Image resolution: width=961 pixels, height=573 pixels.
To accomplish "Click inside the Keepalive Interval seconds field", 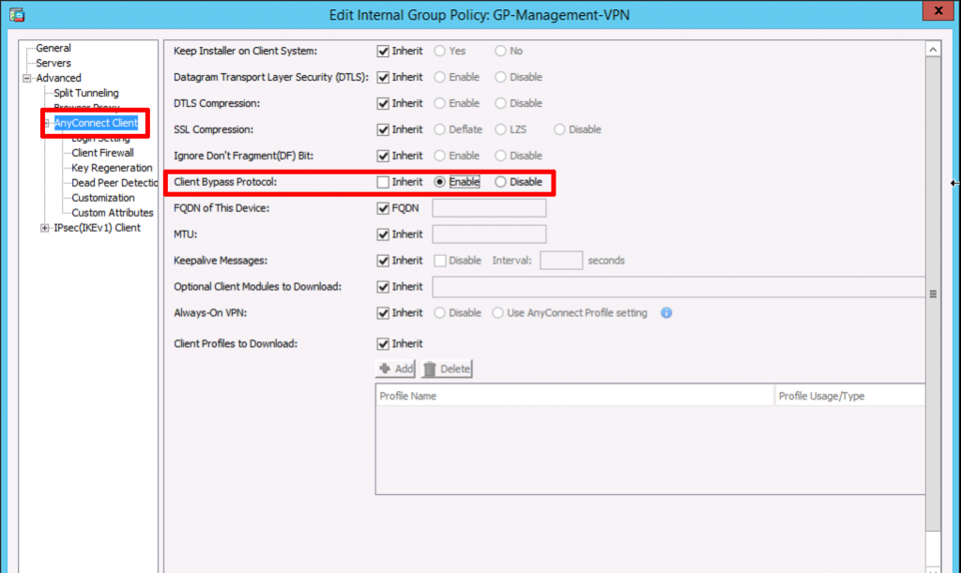I will [560, 260].
